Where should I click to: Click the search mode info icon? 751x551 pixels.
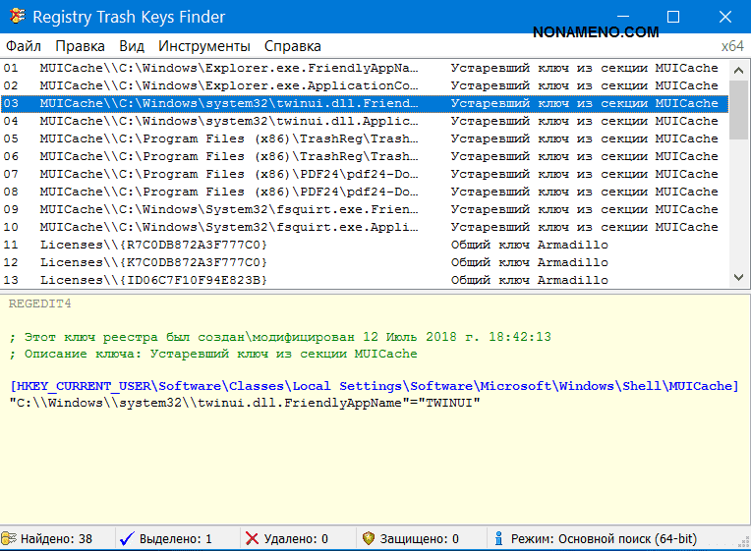[499, 539]
